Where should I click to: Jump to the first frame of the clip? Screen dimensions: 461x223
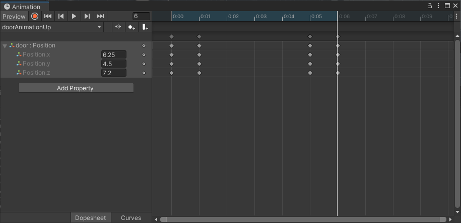[x=48, y=16]
